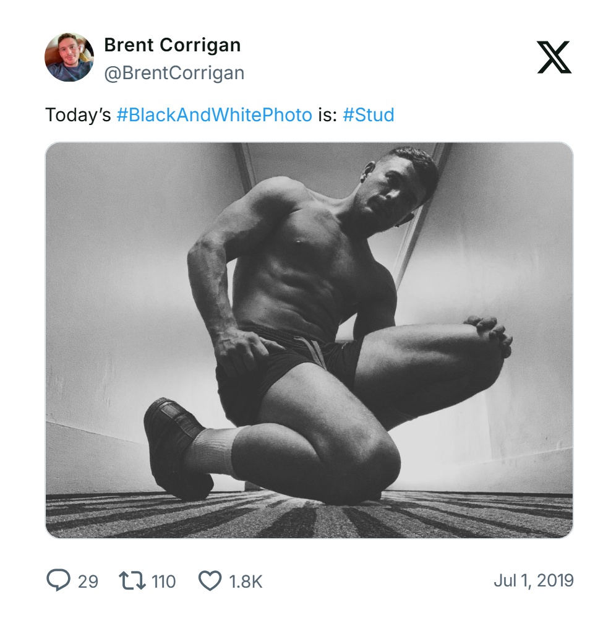Click the 110 retweets count
This screenshot has height=618, width=616.
(x=159, y=582)
